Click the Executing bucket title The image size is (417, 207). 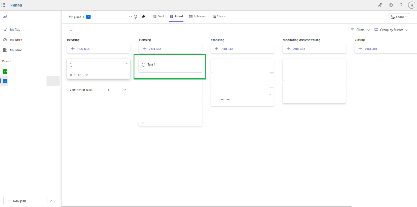[217, 40]
